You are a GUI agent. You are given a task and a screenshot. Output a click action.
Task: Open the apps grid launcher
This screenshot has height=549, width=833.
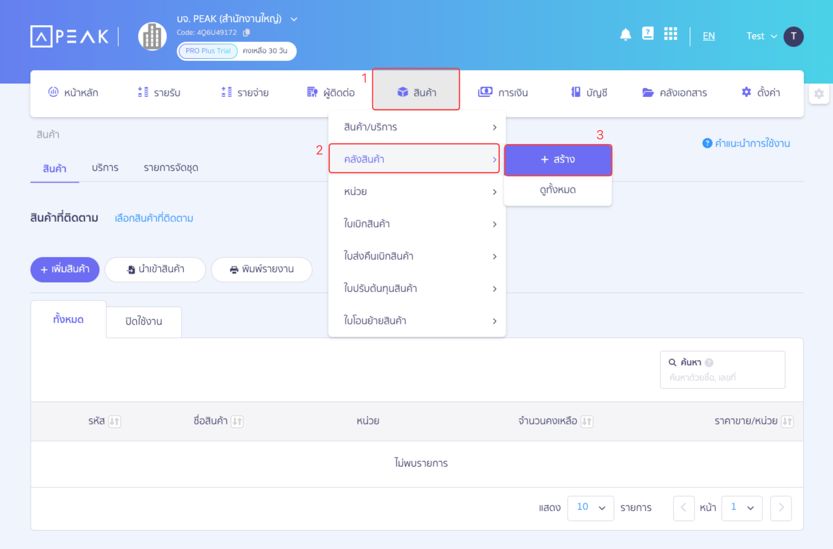(670, 33)
